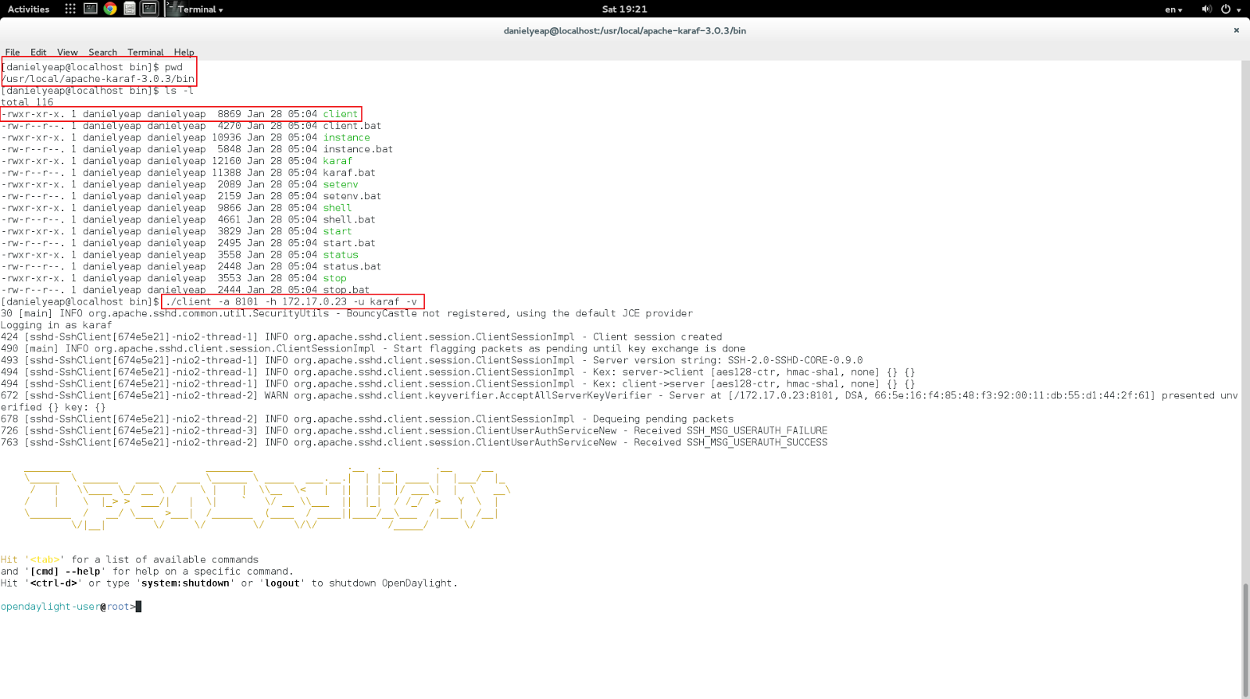Click the SSH-2.0-SSHD-CORE-0.9.0 version string
Screen dimensions: 1250x699
[795, 360]
